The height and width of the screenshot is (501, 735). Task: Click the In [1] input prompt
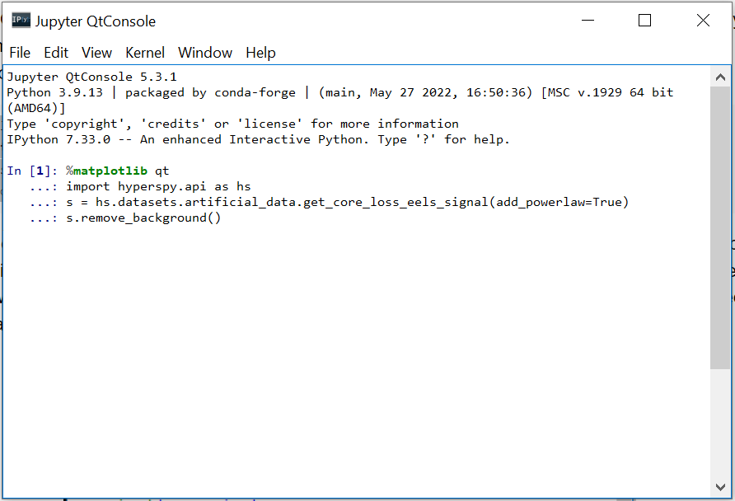[33, 171]
